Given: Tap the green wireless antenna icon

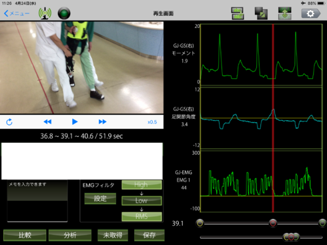Looking at the screenshot, I should point(45,13).
